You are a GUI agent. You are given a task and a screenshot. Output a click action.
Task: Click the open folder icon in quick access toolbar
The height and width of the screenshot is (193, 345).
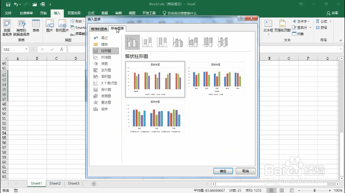(35, 4)
